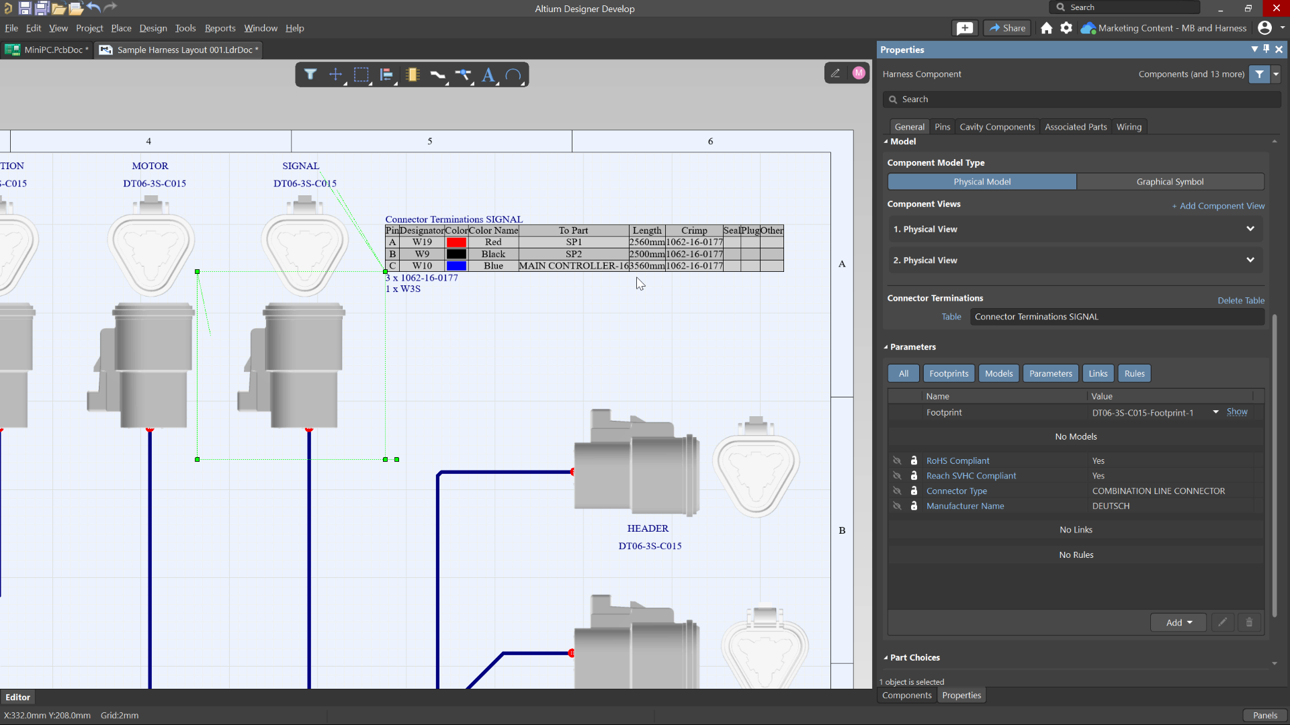This screenshot has width=1290, height=725.
Task: Toggle visibility of RoHS Compliant parameter
Action: point(897,461)
